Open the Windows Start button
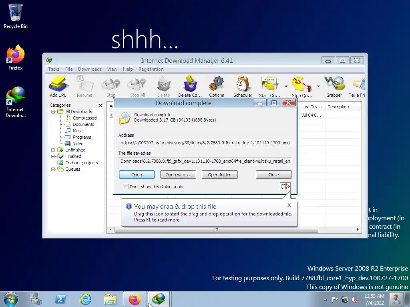410x307 pixels. pyautogui.click(x=11, y=299)
